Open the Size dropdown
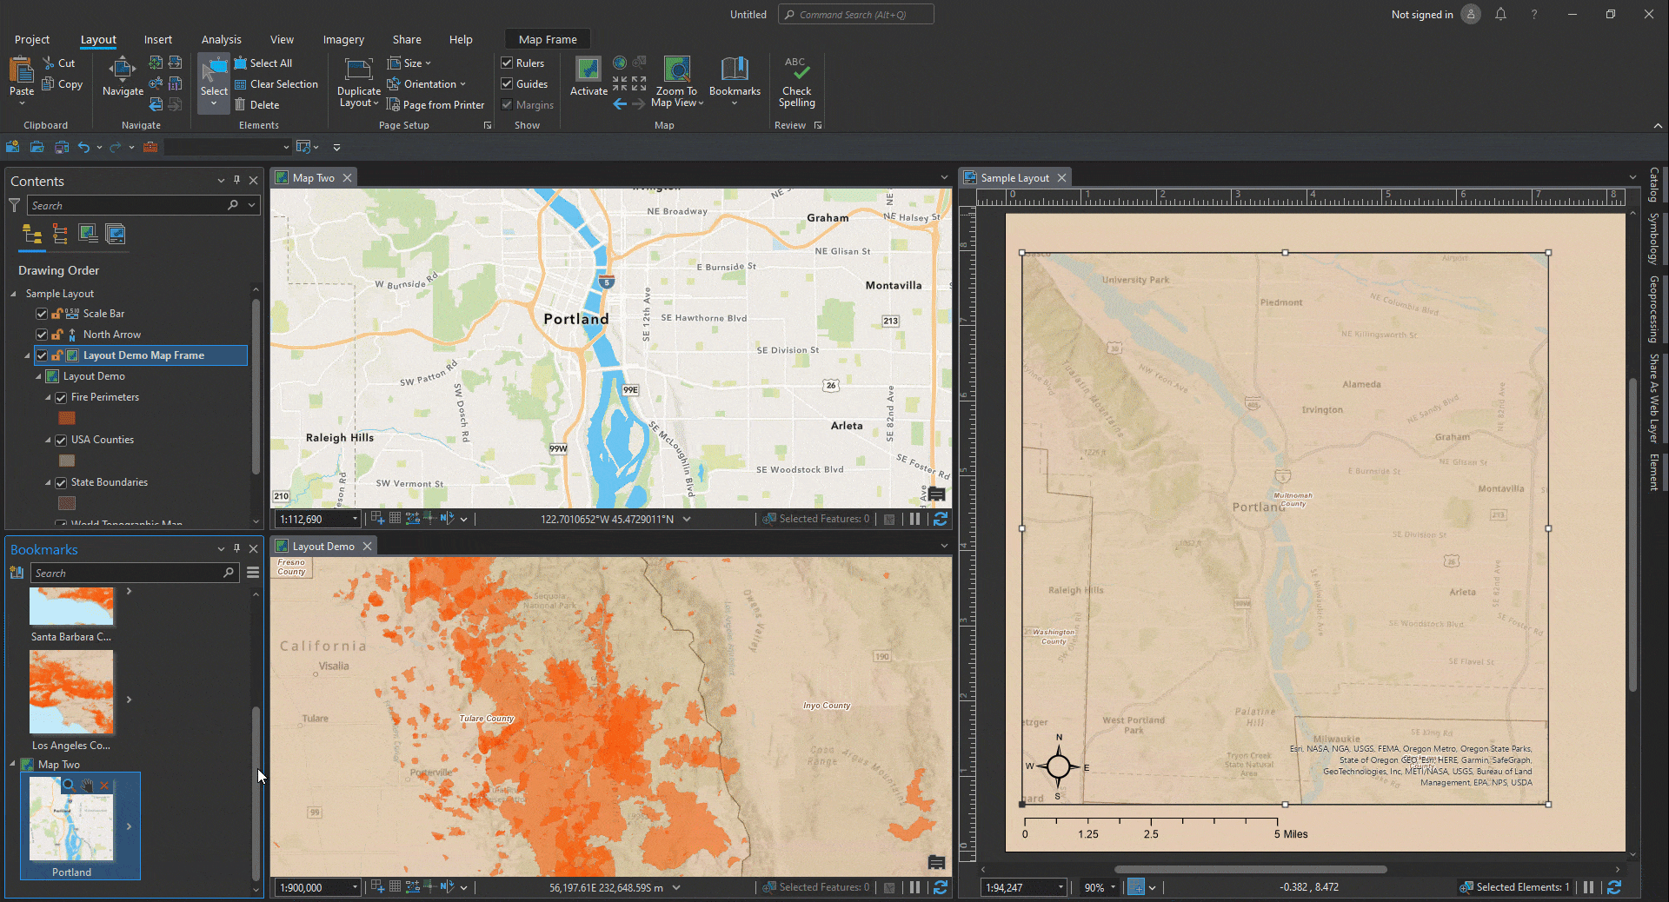Screen dimensions: 1669x902 click(409, 63)
